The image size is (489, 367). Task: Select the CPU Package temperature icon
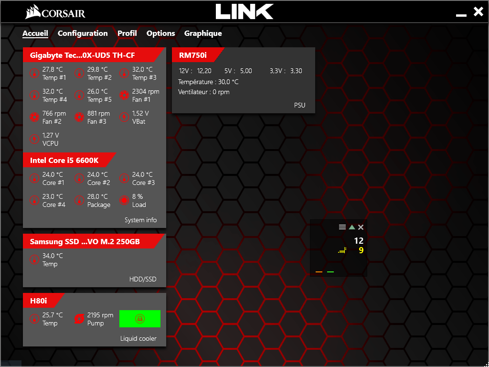coord(79,200)
